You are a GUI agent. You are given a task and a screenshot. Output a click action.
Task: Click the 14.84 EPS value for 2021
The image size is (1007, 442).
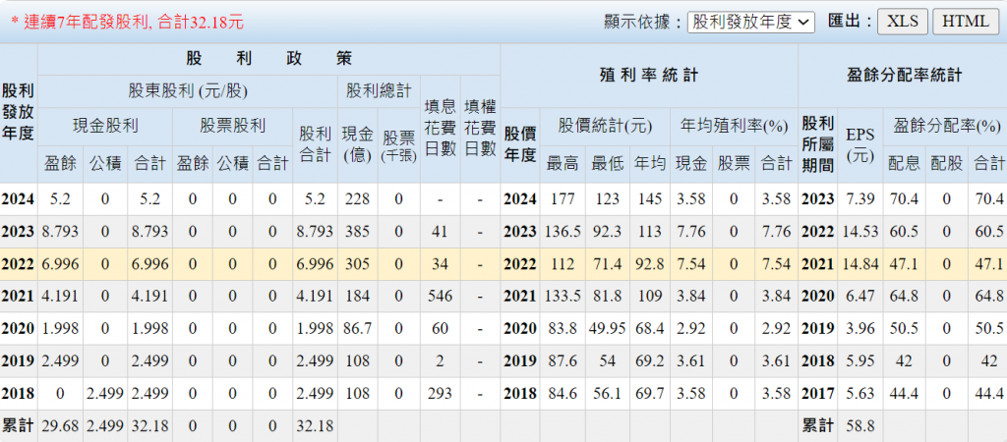861,264
